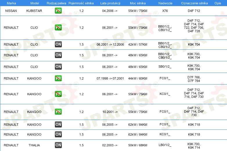Click the Nadwozie column header
The width and height of the screenshot is (227, 151).
(x=165, y=3)
